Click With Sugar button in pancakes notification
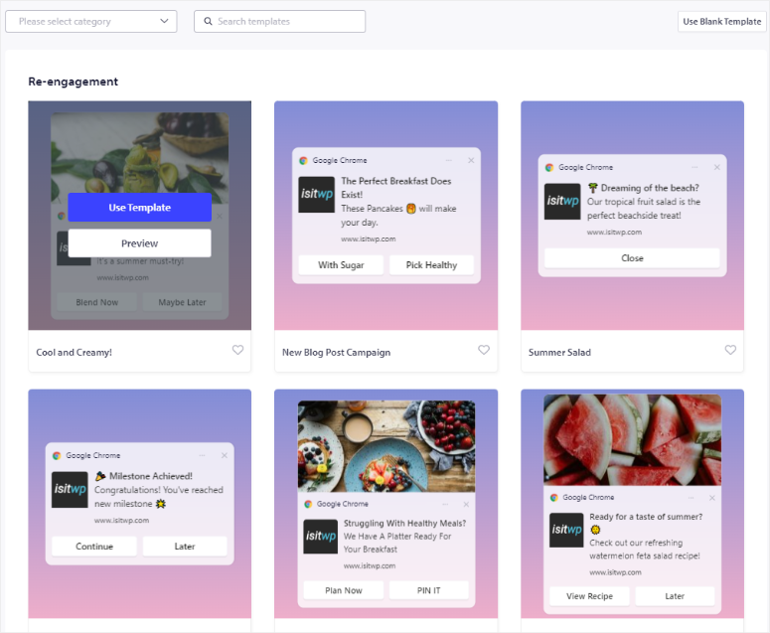This screenshot has height=633, width=770. [341, 265]
